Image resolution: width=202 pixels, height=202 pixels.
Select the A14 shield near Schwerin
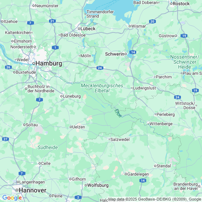coord(133,52)
